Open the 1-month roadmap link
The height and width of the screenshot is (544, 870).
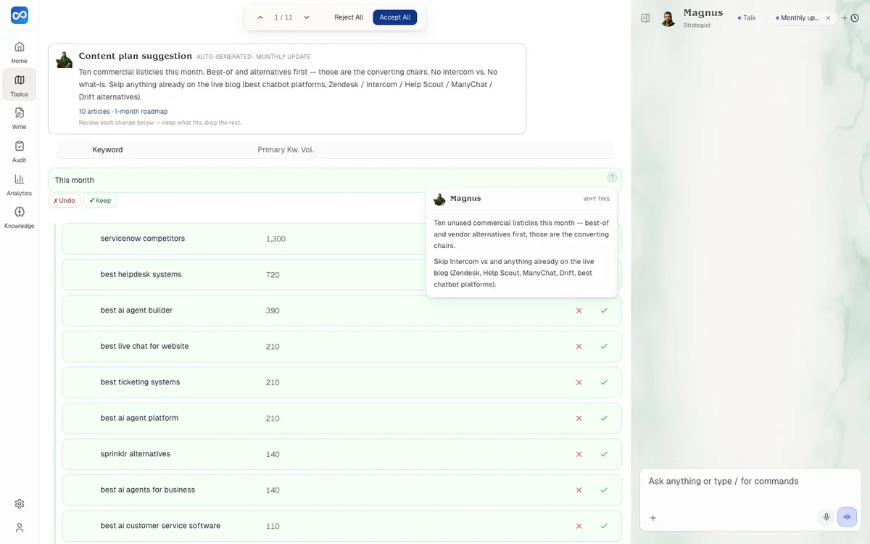pyautogui.click(x=141, y=112)
